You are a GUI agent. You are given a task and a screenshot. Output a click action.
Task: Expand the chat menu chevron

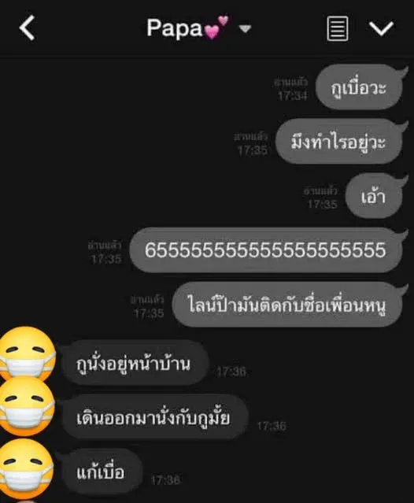pos(381,29)
